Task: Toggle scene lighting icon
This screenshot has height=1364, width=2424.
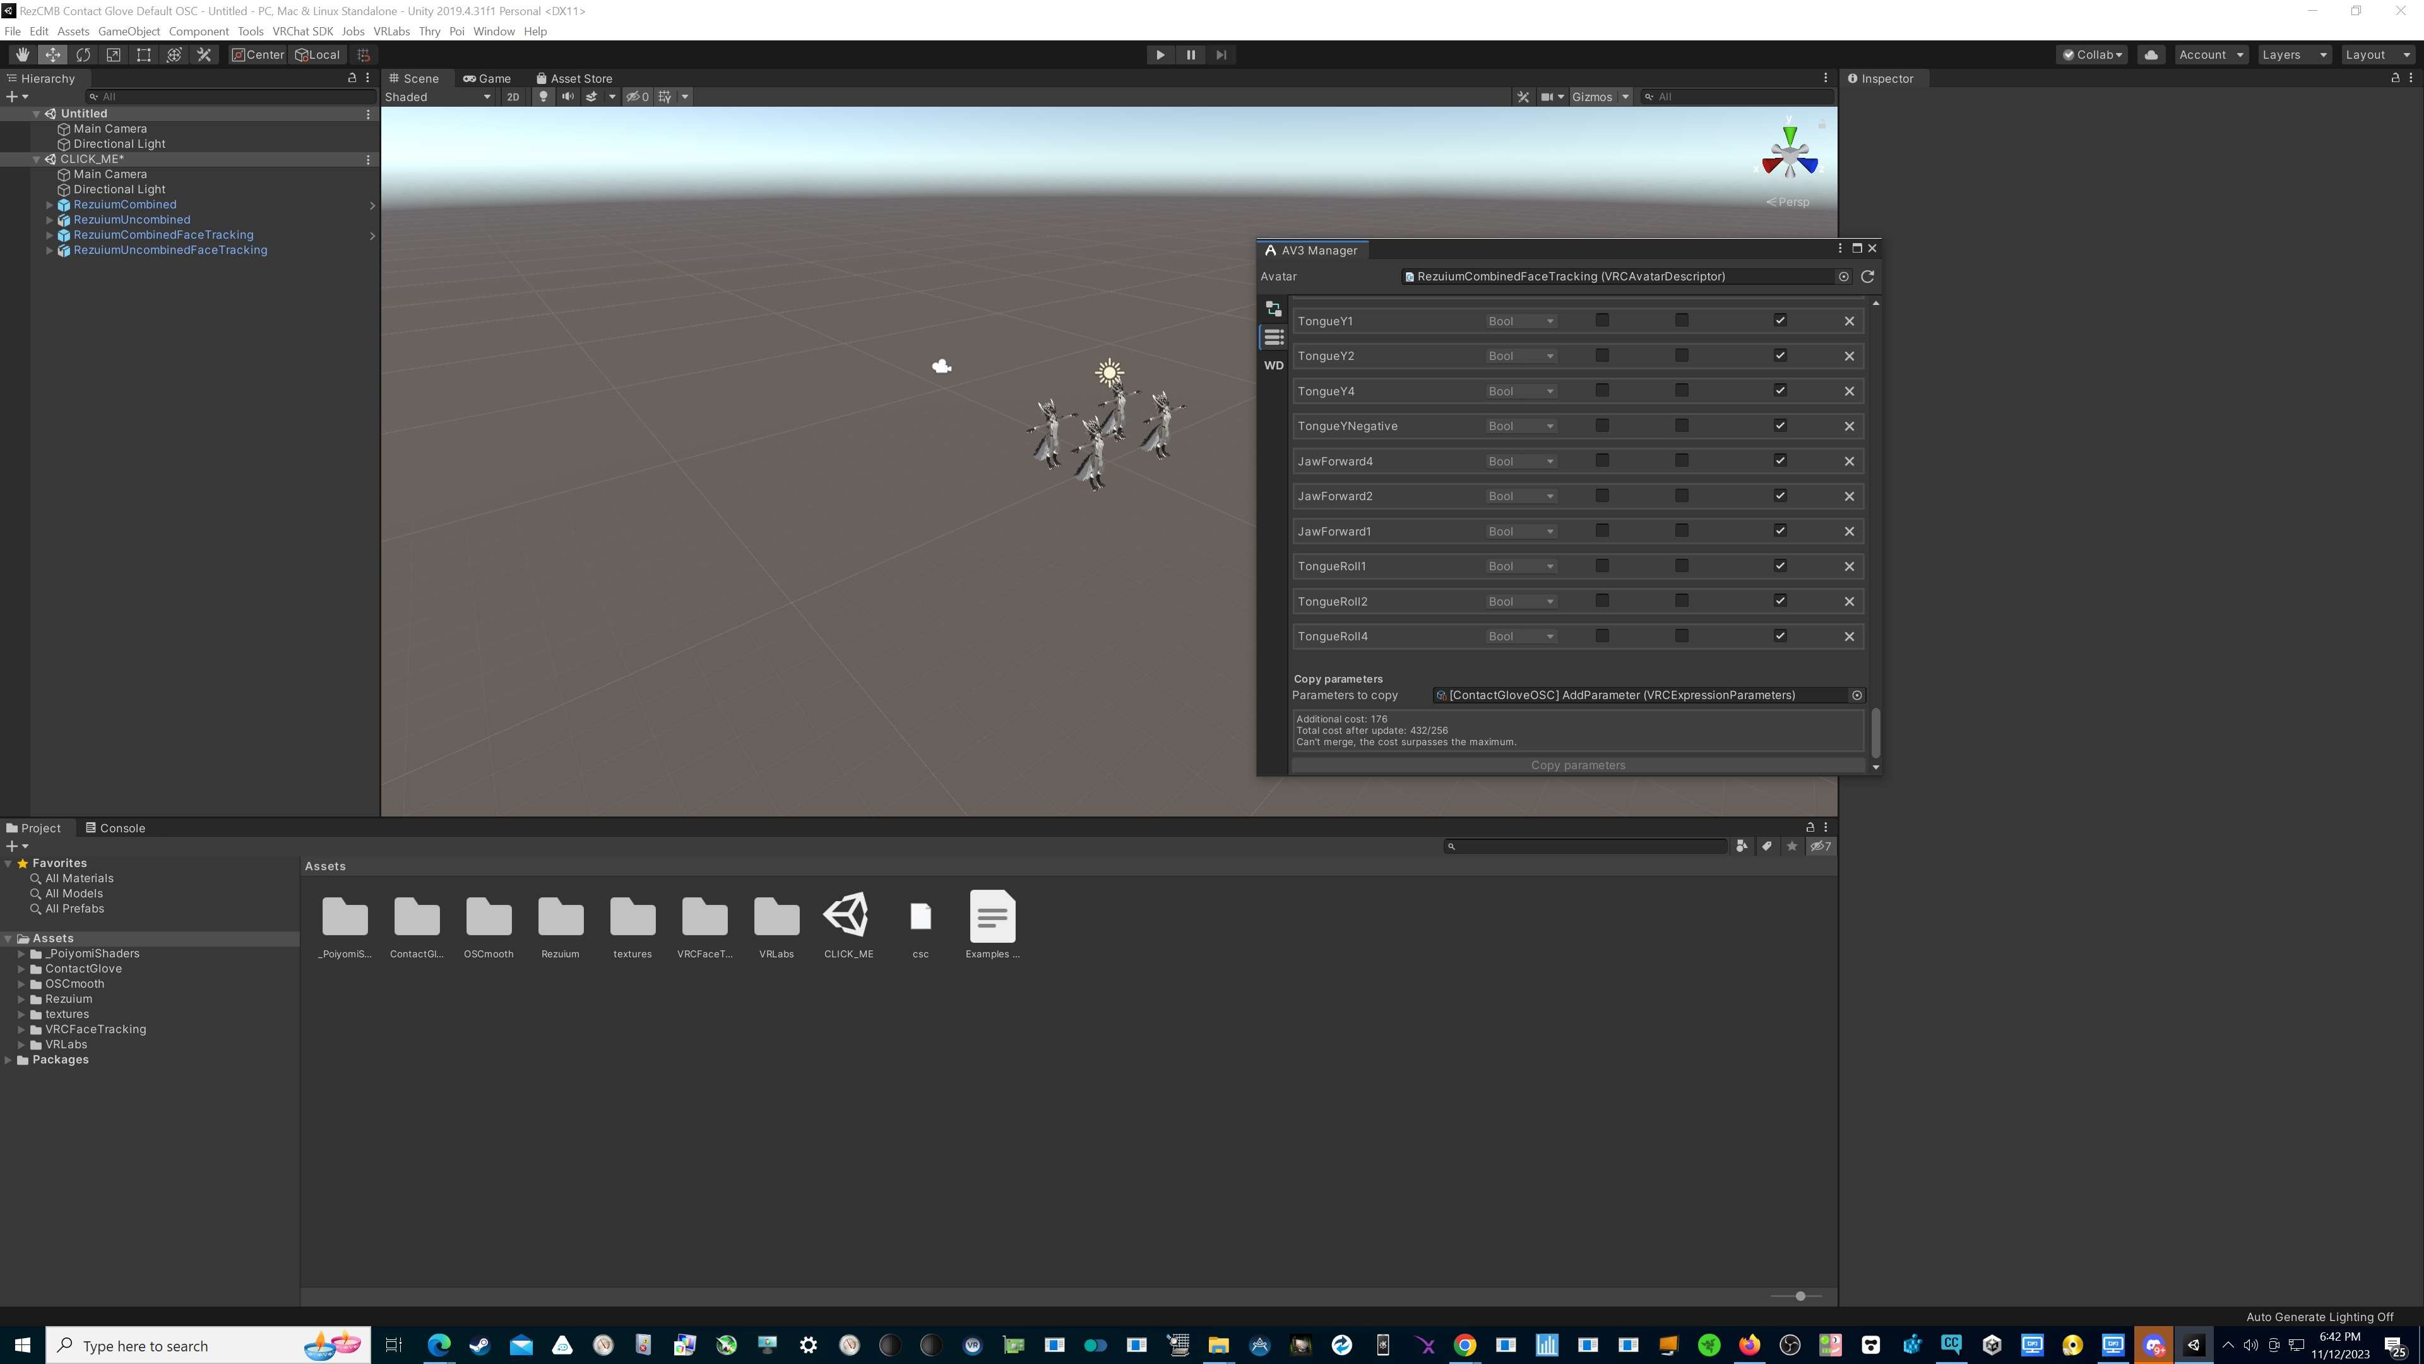Action: 543,96
